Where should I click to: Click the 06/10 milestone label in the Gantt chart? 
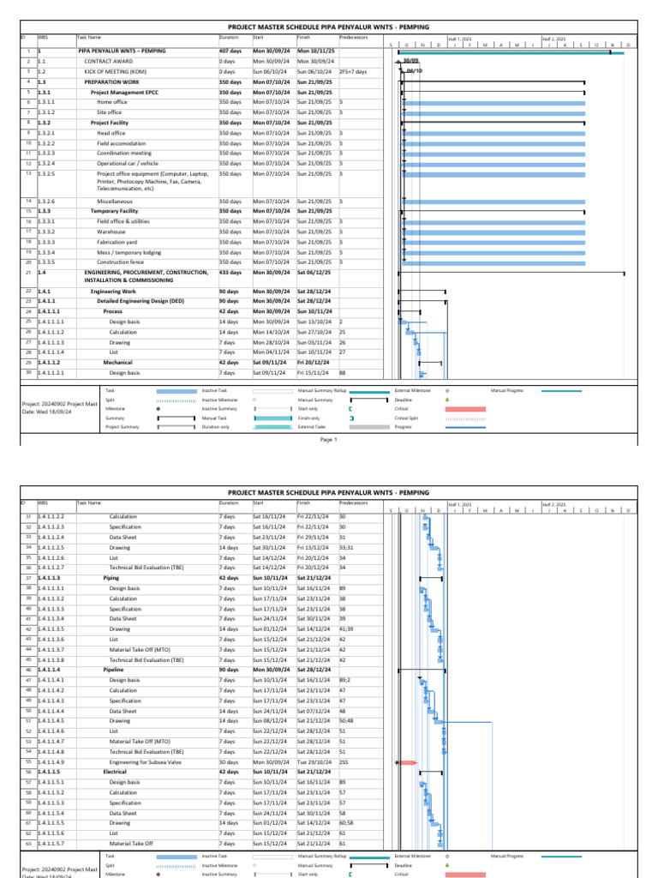click(x=415, y=71)
